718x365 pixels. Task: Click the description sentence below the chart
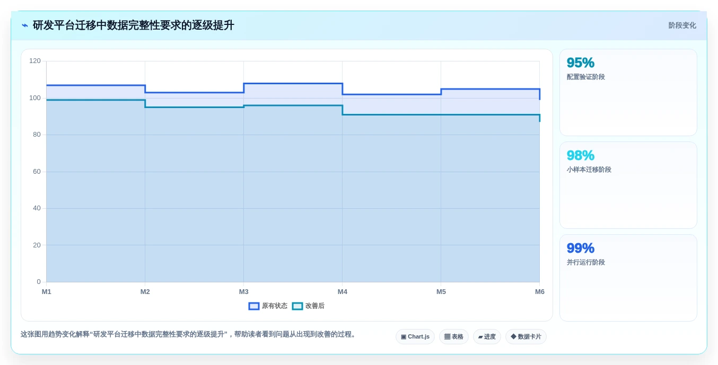click(x=189, y=334)
